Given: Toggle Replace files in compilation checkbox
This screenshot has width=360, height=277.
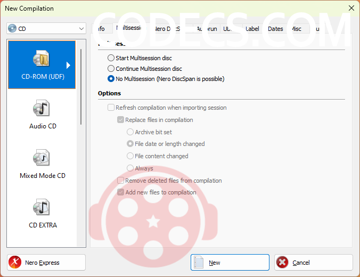Looking at the screenshot, I should tap(120, 120).
